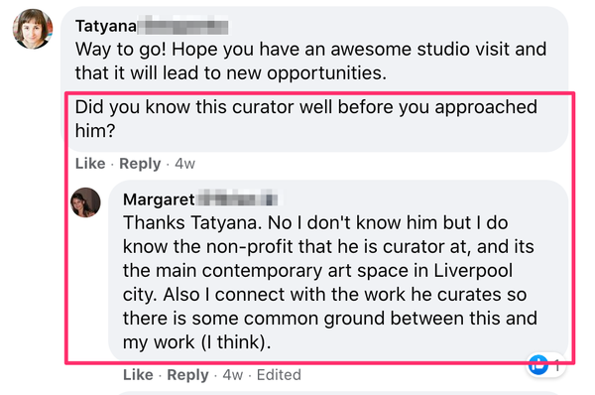
Task: Click Margaret's "Thanks Tatyana" reply text
Action: click(x=330, y=283)
